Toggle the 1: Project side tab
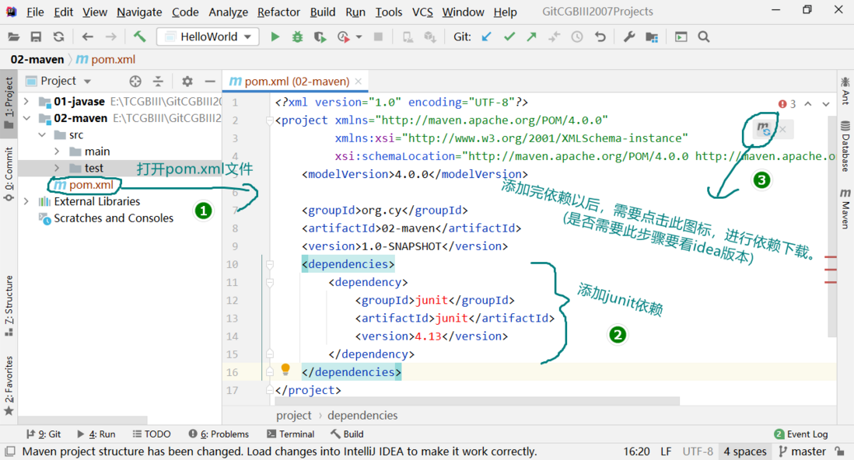This screenshot has width=854, height=460. [x=9, y=103]
